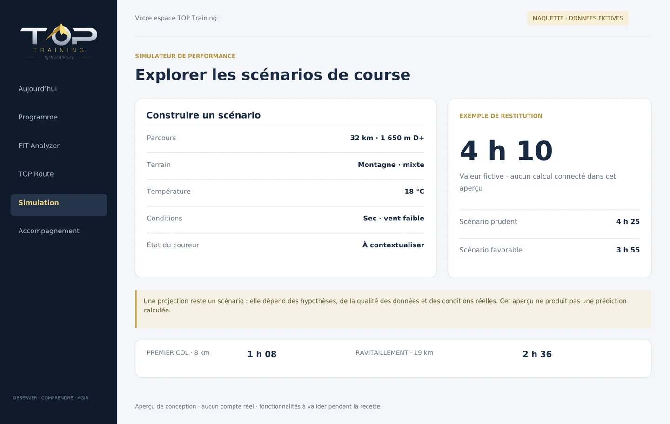The width and height of the screenshot is (670, 424).
Task: Click the Parcours value 32 km · 1 650 m D+
Action: pyautogui.click(x=387, y=138)
